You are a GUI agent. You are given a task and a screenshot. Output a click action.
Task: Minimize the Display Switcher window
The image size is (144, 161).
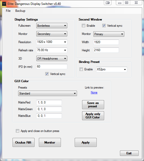[119, 3]
